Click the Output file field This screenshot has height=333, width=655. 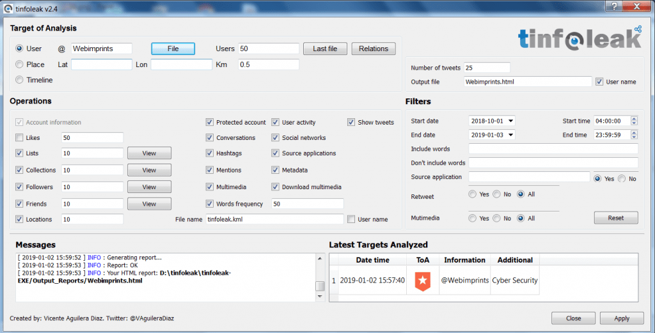pos(528,82)
